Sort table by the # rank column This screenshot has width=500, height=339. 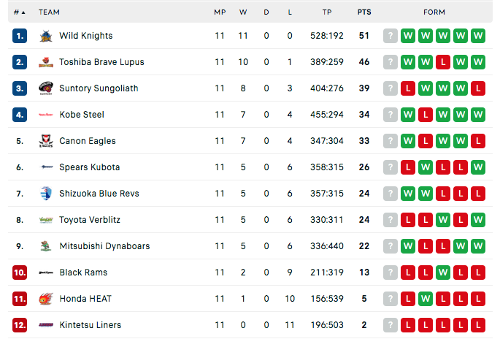click(x=19, y=12)
